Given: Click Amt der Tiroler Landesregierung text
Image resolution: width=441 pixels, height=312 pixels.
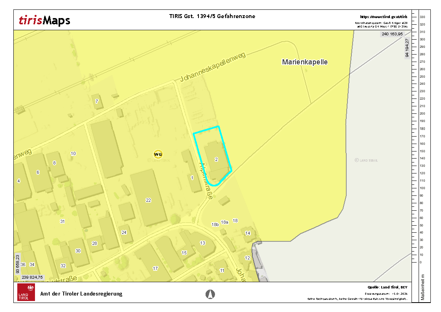Looking at the screenshot, I should click(x=81, y=294).
